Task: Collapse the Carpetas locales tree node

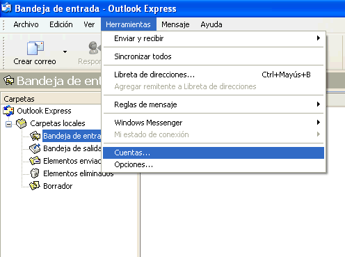Action: [8, 124]
